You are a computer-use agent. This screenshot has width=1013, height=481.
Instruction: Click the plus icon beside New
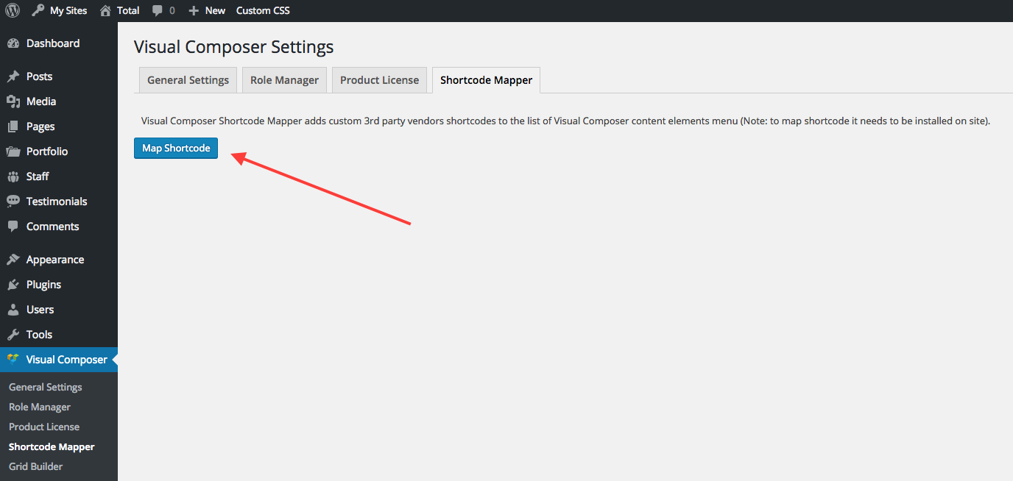[194, 11]
